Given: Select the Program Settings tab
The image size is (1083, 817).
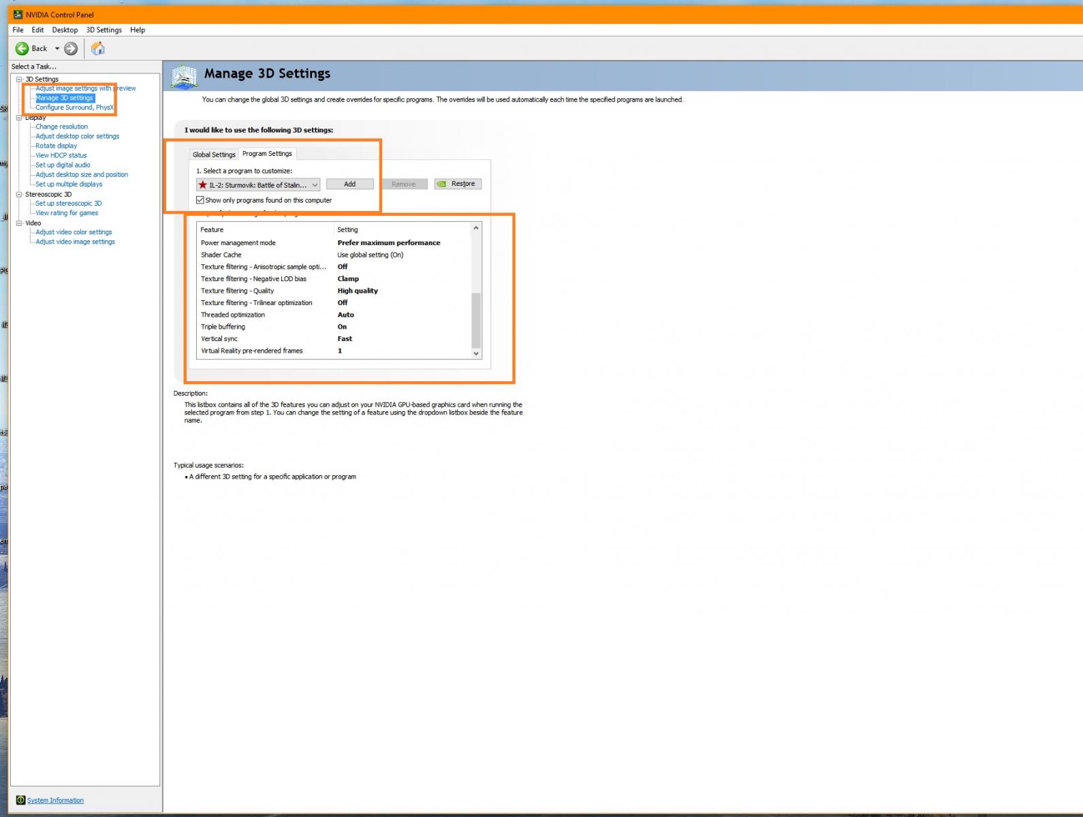Looking at the screenshot, I should pyautogui.click(x=267, y=153).
